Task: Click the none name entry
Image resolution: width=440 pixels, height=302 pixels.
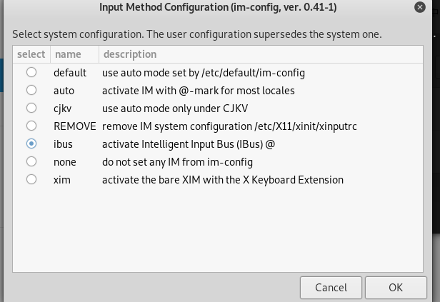Action: [x=65, y=162]
